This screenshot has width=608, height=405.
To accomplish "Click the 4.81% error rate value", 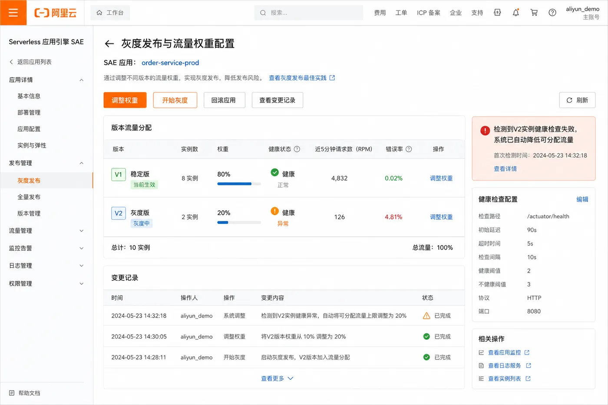I will coord(393,217).
